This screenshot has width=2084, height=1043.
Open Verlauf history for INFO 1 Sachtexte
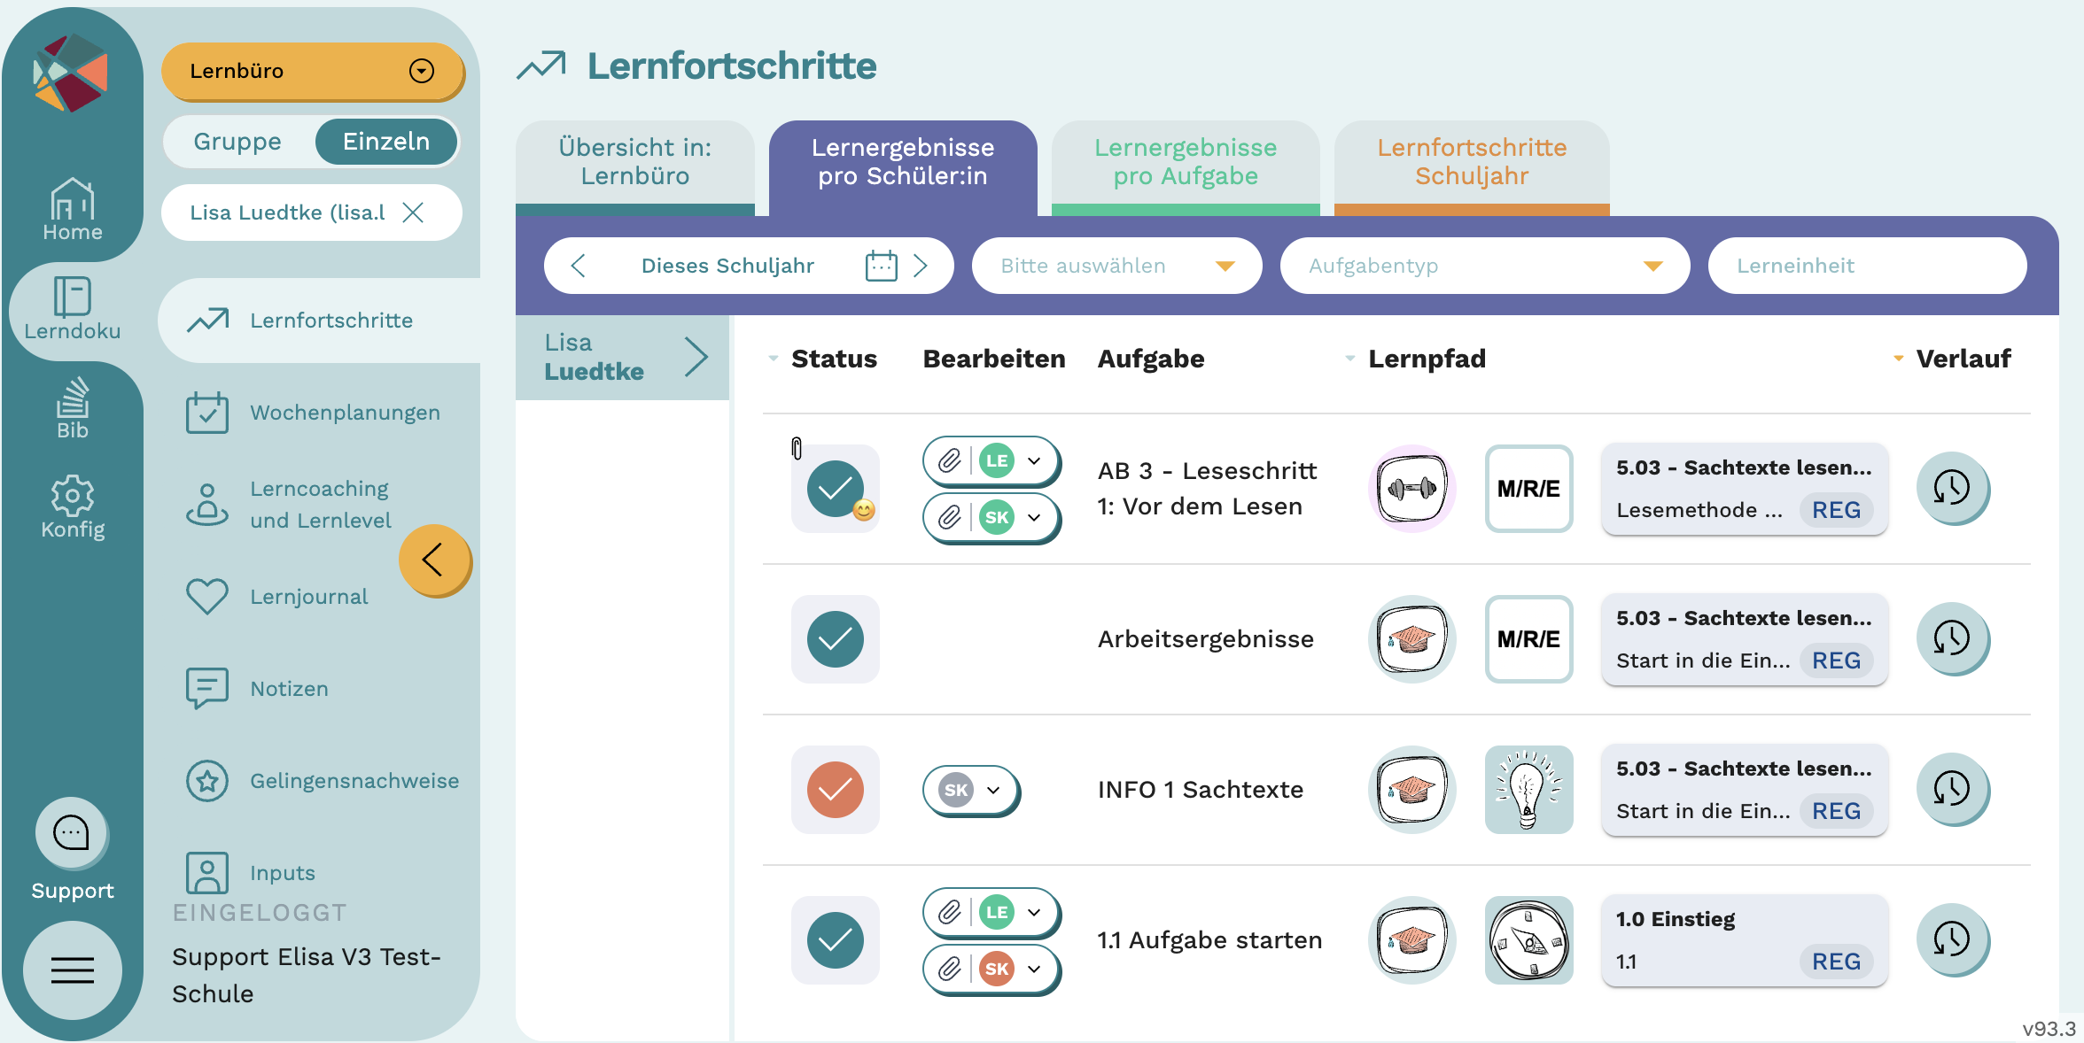pos(1952,789)
